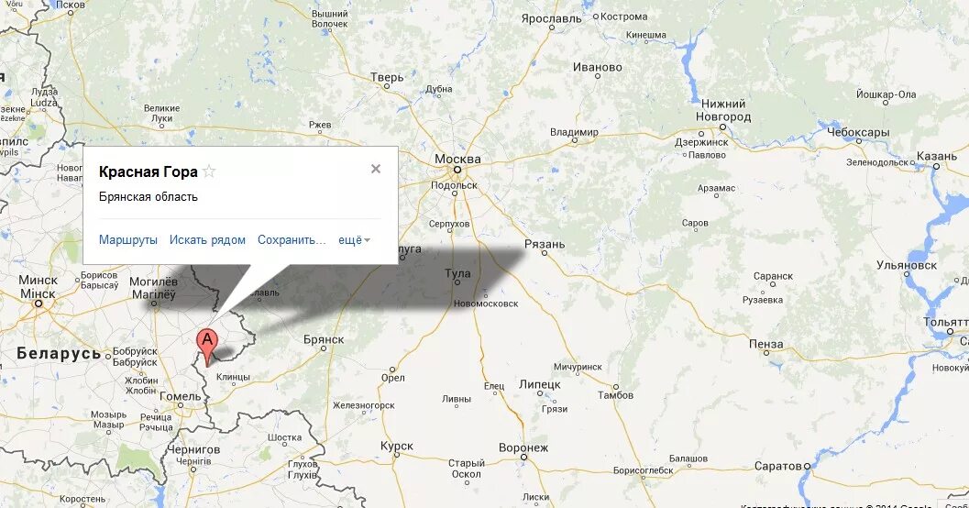The height and width of the screenshot is (508, 969).
Task: Click the Рязань city label
Action: [545, 244]
